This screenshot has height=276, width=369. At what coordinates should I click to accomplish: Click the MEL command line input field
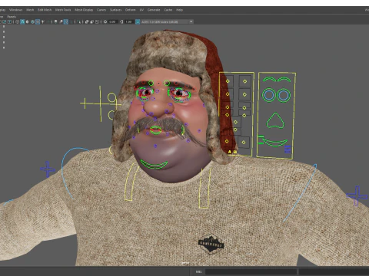[251, 271]
